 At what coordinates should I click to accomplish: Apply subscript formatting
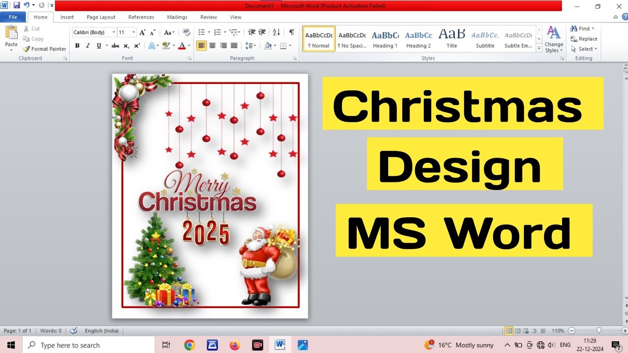pos(126,46)
